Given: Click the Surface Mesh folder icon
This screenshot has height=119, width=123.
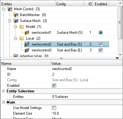Looking at the screenshot, I should [16, 21].
